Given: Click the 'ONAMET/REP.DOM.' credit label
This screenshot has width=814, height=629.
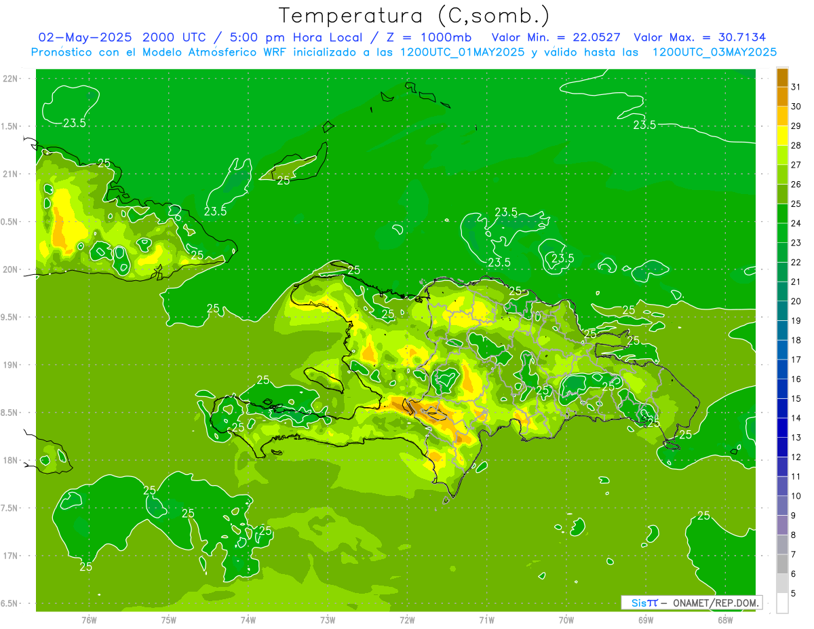Looking at the screenshot, I should 715,603.
